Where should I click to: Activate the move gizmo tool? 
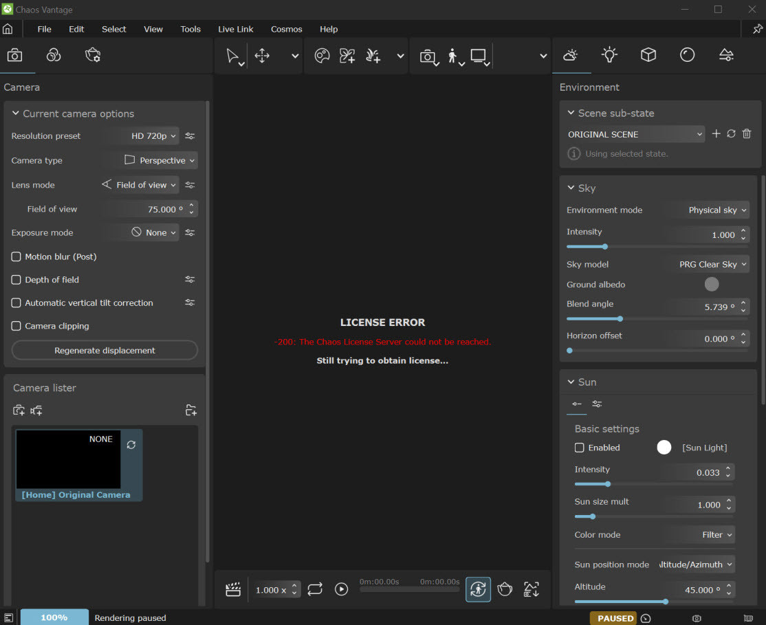click(263, 56)
